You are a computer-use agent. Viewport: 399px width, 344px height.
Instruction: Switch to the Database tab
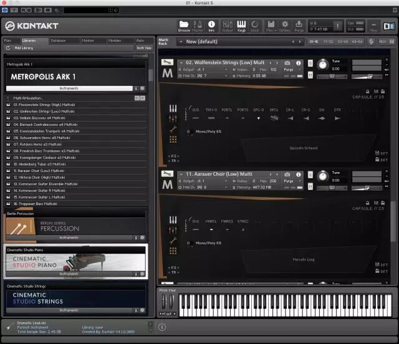pyautogui.click(x=58, y=41)
